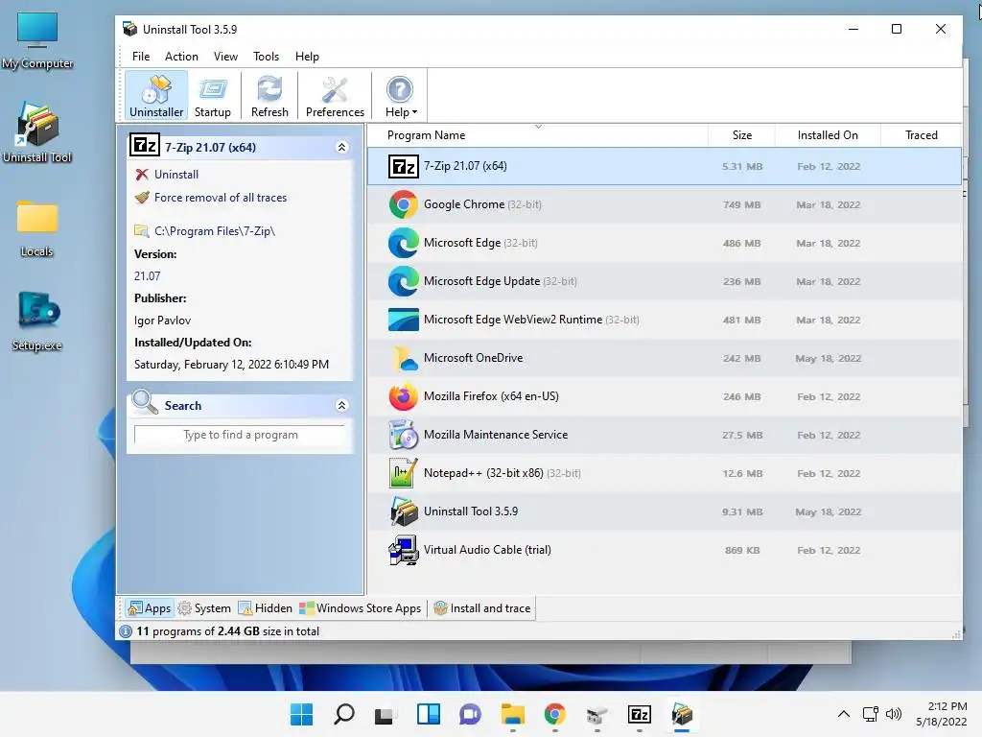Open the File menu

point(141,57)
